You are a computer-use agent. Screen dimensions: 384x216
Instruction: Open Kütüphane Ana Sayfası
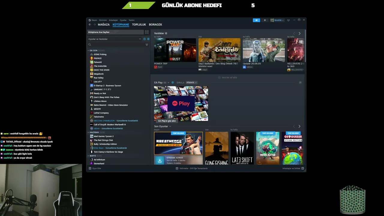pos(115,32)
